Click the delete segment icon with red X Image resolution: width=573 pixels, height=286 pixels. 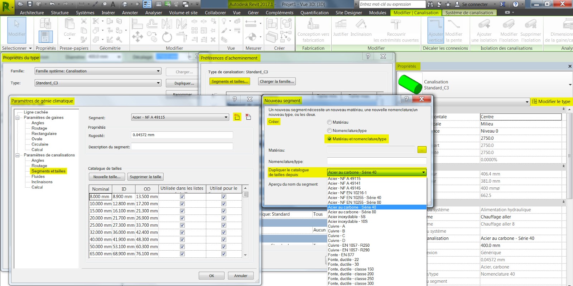[248, 117]
